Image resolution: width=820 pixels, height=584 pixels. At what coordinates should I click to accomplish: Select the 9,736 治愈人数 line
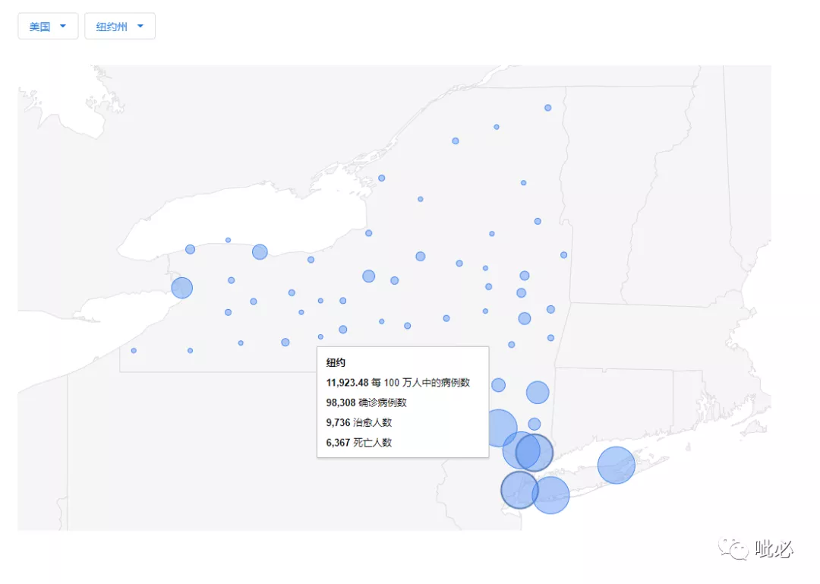[x=358, y=422]
